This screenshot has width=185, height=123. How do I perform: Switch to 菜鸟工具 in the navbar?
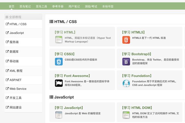click(x=42, y=6)
